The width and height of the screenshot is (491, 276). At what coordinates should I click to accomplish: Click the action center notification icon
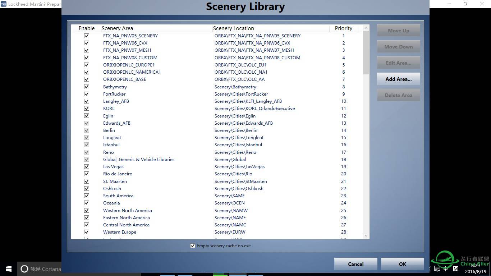point(437,269)
